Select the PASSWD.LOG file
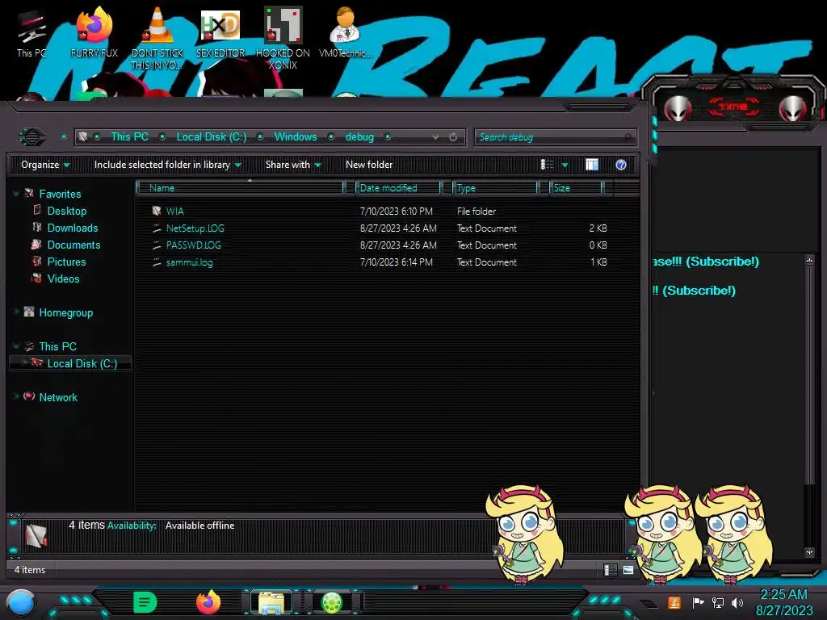The height and width of the screenshot is (620, 827). pos(194,245)
